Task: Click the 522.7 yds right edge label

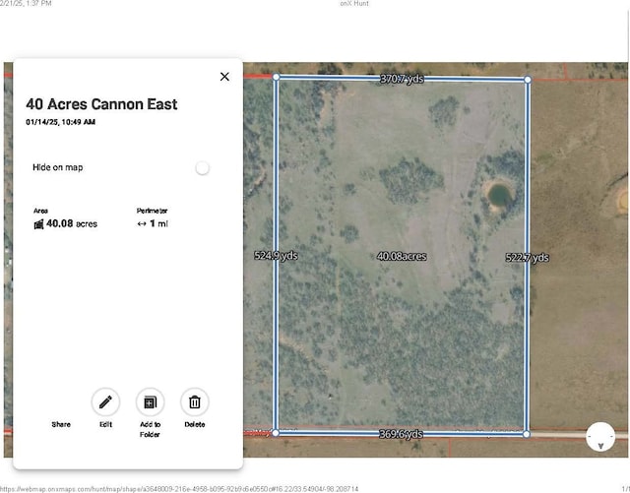Action: (x=528, y=258)
